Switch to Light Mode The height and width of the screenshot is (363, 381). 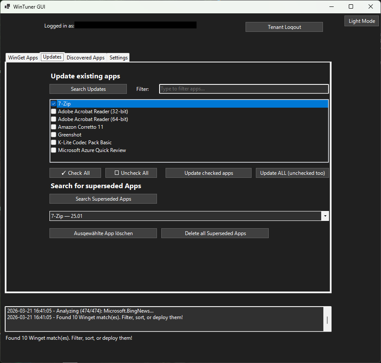pyautogui.click(x=362, y=21)
